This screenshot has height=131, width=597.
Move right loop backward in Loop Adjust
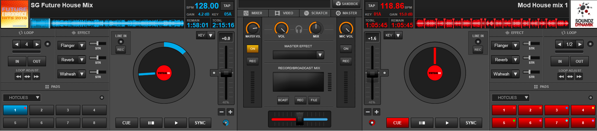(x=561, y=76)
